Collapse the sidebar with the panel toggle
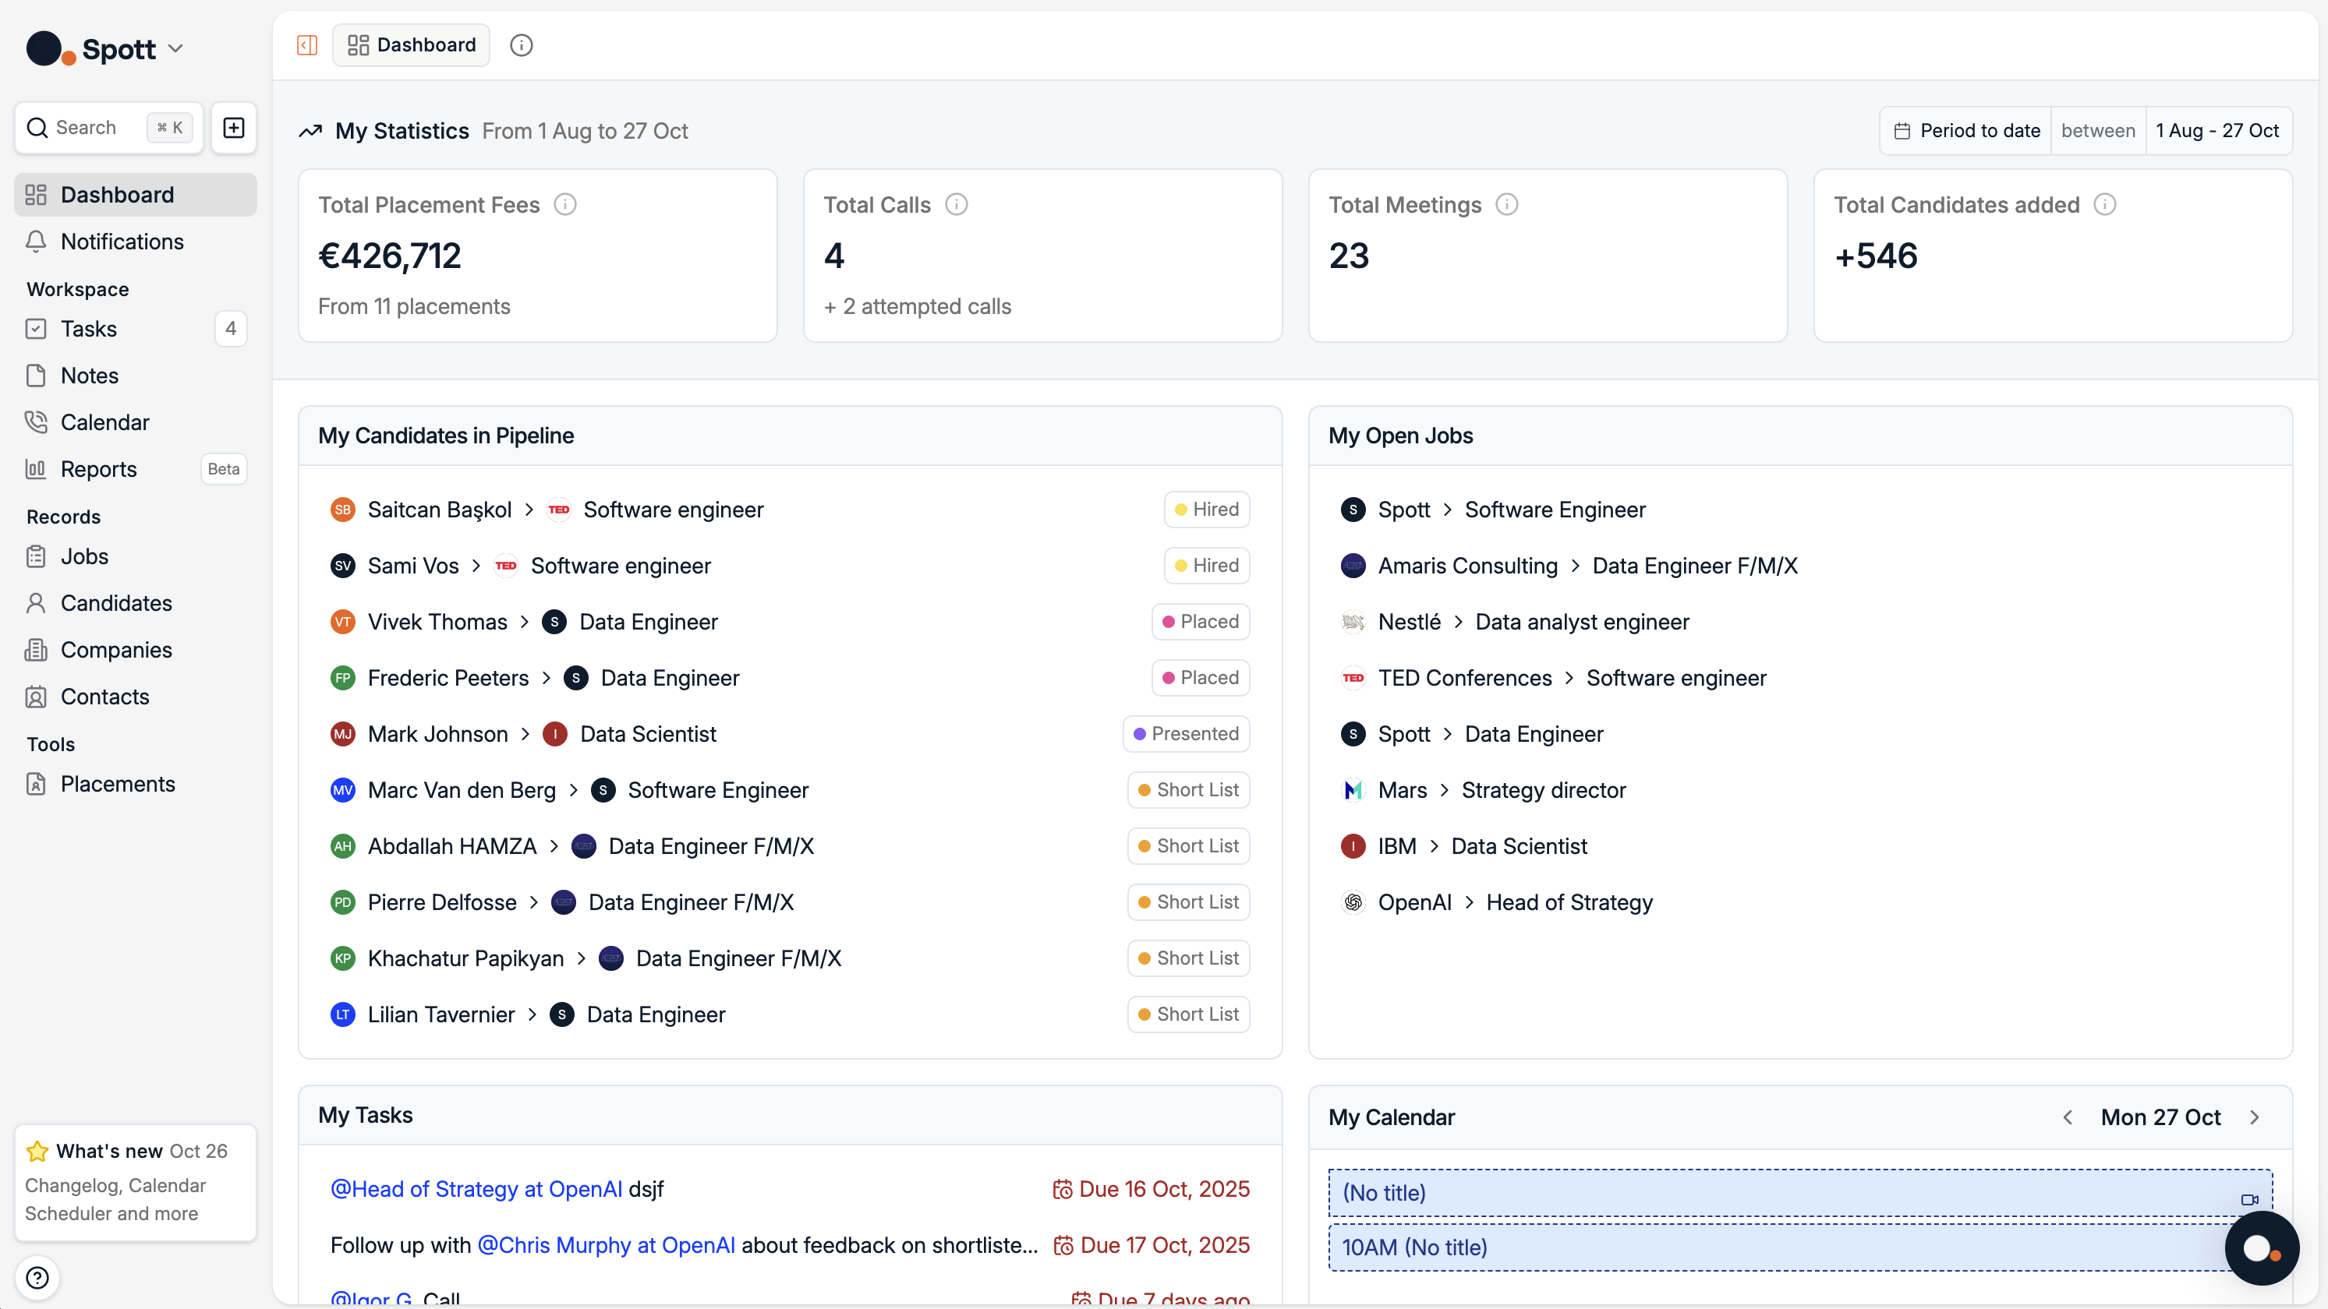 pos(306,44)
